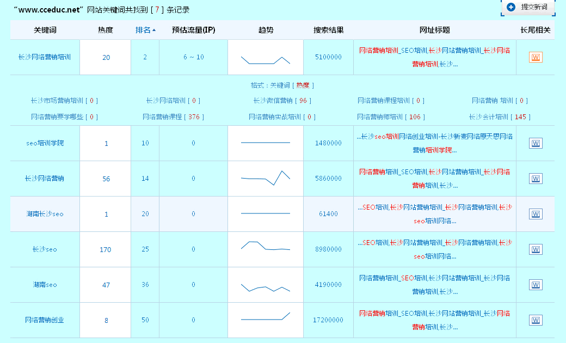
Task: Open the keyword link 长沙网络营销培训
Action: click(x=44, y=57)
